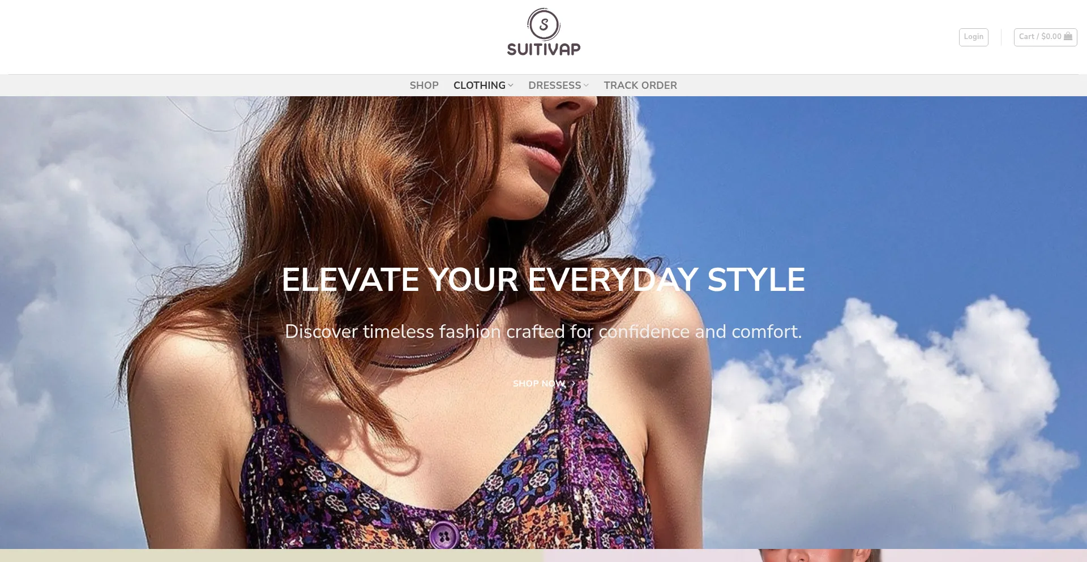Open the Login button
This screenshot has height=562, width=1087.
tap(973, 37)
